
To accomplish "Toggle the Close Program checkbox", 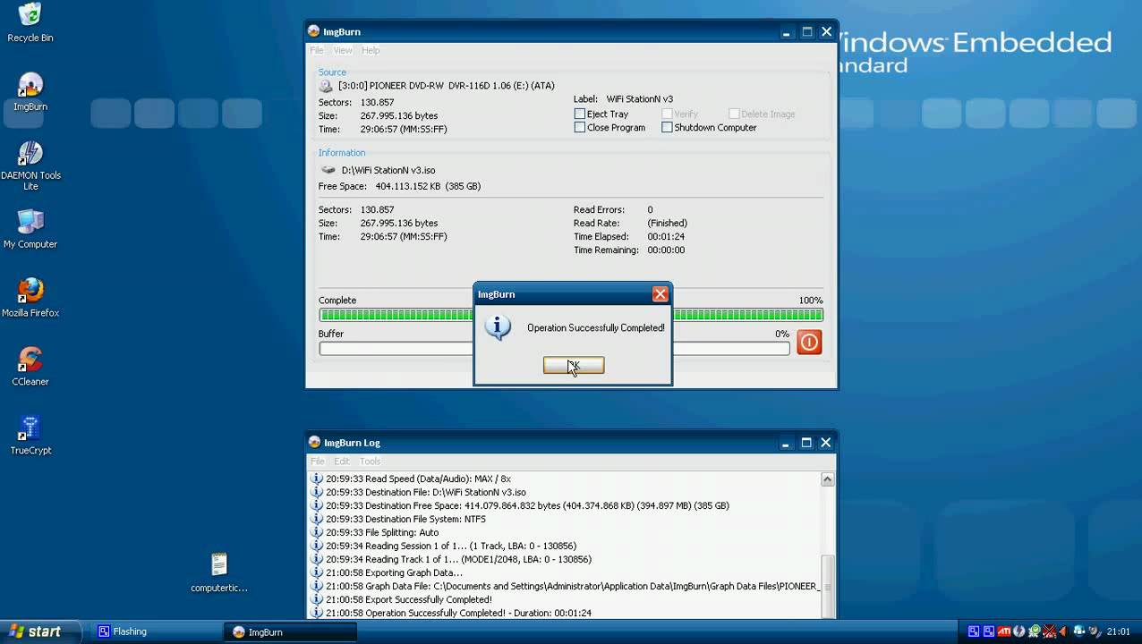I will [x=579, y=127].
